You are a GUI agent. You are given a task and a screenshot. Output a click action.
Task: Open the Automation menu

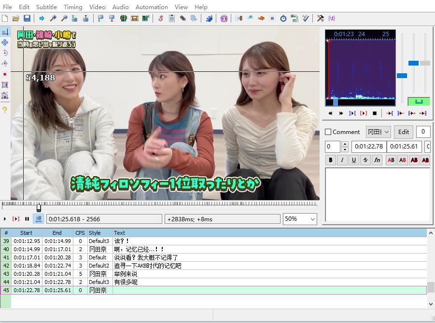(x=152, y=7)
